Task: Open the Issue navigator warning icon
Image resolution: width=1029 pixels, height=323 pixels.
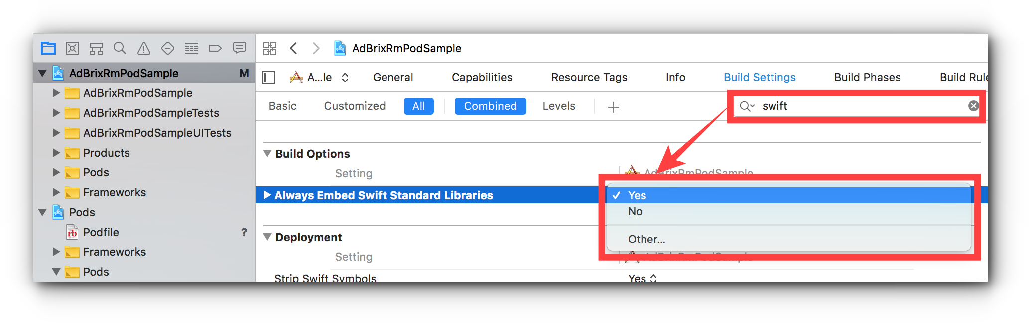Action: [144, 48]
